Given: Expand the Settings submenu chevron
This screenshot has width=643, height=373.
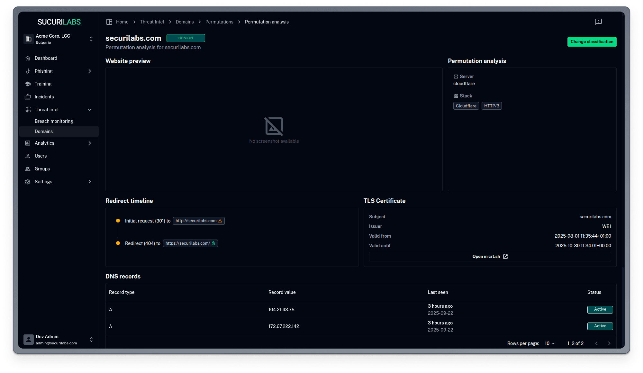Looking at the screenshot, I should pos(90,182).
